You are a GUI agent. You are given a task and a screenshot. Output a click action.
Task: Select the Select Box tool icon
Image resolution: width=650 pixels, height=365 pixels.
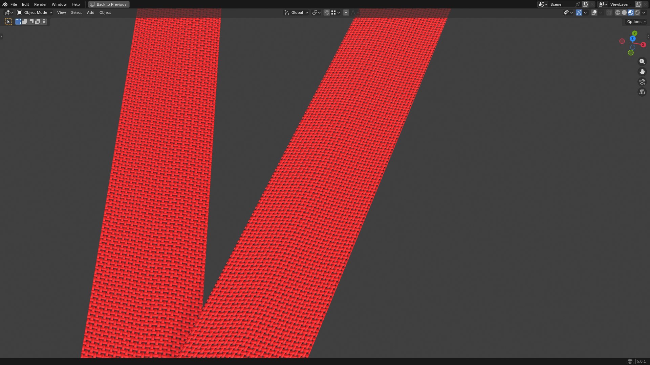tap(8, 22)
